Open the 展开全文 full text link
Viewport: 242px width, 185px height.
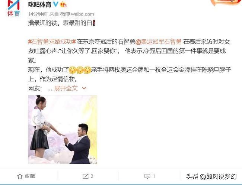click(x=66, y=88)
